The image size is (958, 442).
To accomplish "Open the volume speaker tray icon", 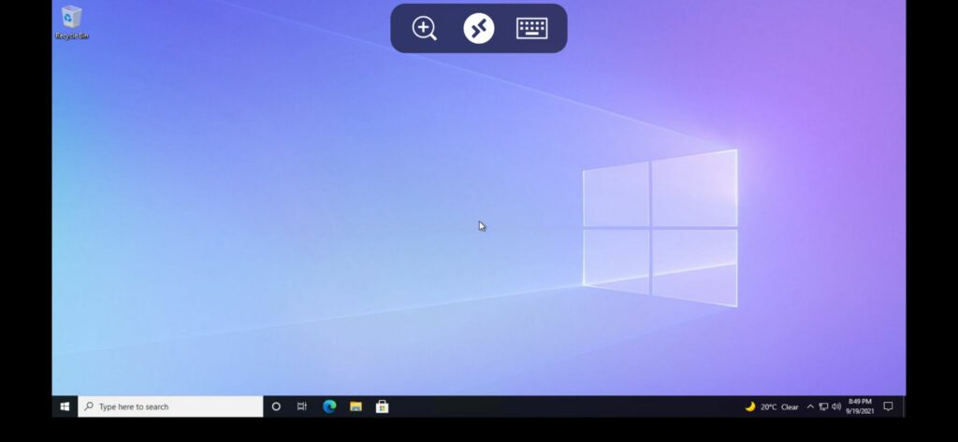I will pyautogui.click(x=836, y=406).
